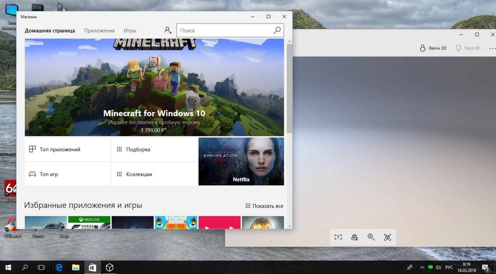Viewport: 496px width, 274px height.
Task: Open Task View from the taskbar
Action: (41, 267)
